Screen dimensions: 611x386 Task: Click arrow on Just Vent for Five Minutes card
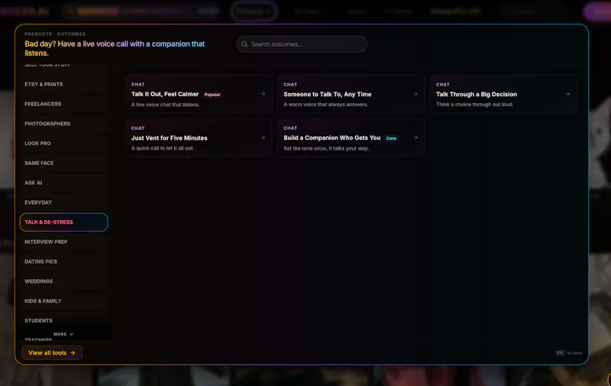coord(263,138)
